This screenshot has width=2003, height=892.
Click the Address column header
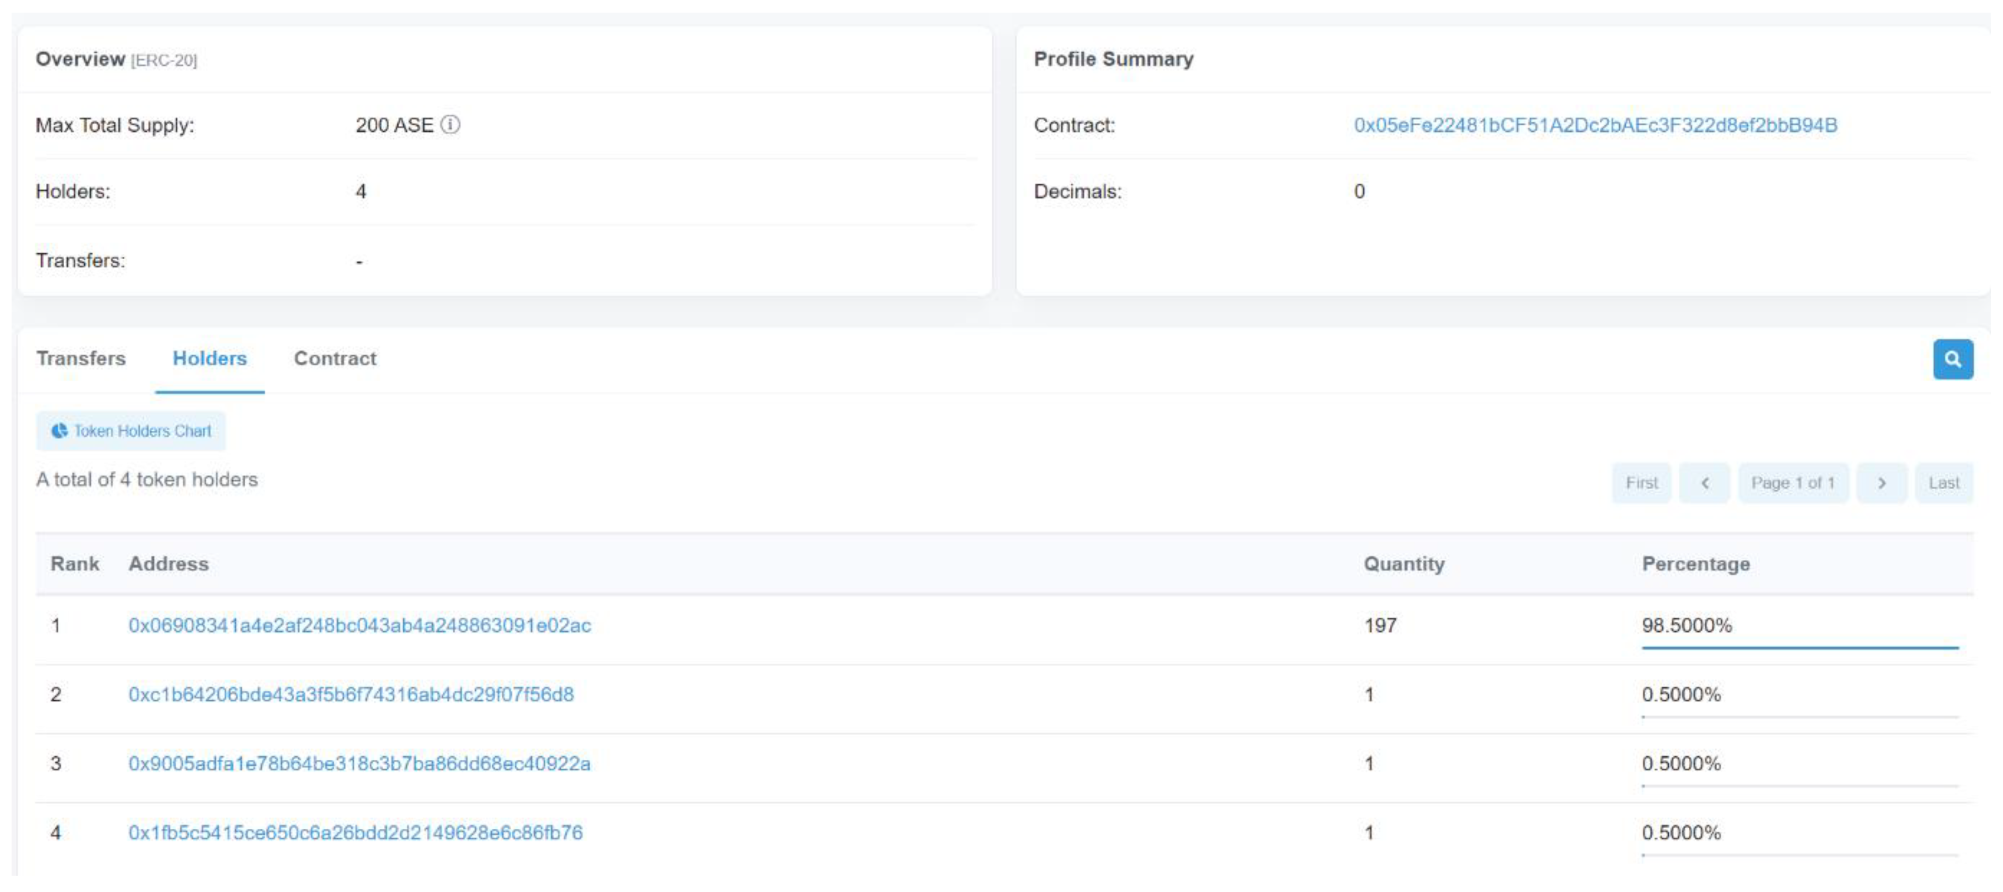point(169,564)
